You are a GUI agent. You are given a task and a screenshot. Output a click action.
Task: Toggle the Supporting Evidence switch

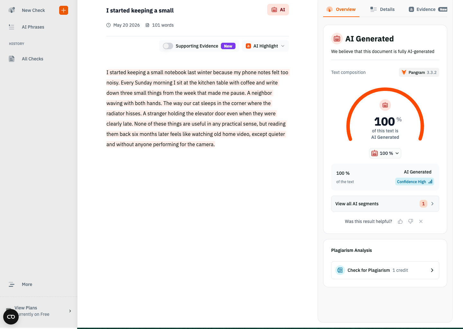(168, 46)
